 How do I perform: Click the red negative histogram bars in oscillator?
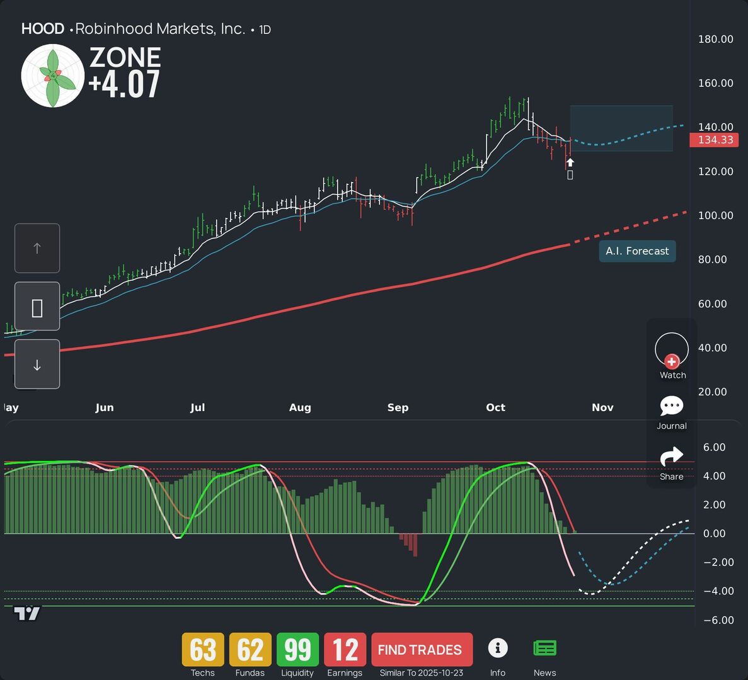coord(409,544)
